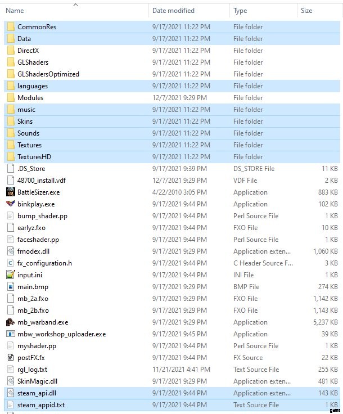The width and height of the screenshot is (343, 414).
Task: Select the DirectX folder
Action: point(27,51)
